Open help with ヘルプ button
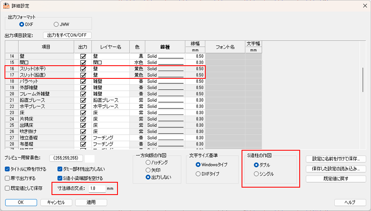371x211 pixels. tap(350, 202)
